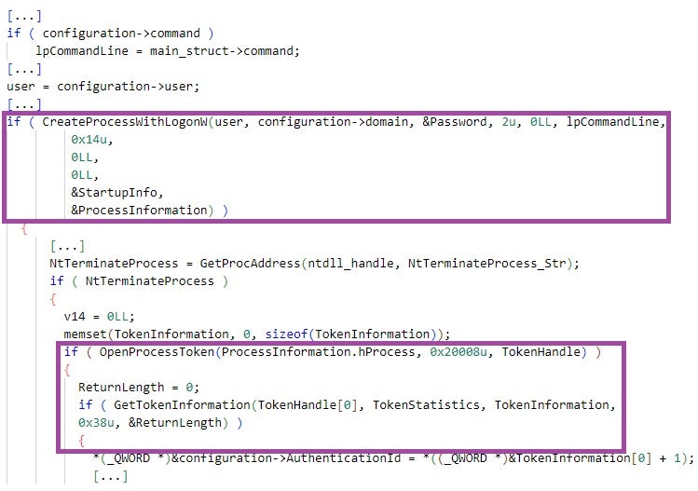
Task: Select the 0x14u creation flags value
Action: click(89, 140)
